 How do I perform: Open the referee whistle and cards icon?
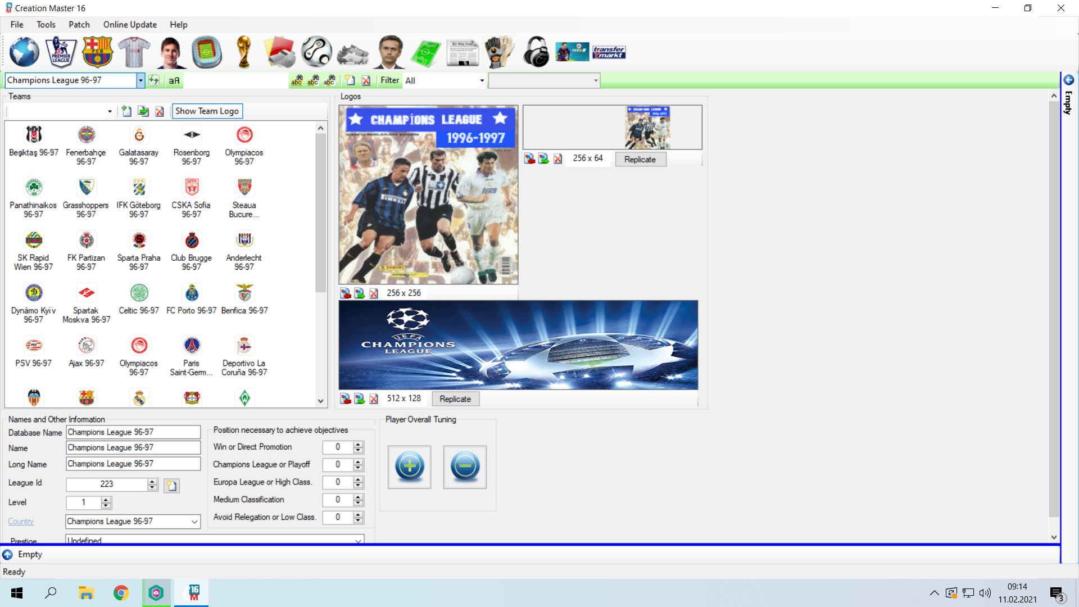pos(280,52)
